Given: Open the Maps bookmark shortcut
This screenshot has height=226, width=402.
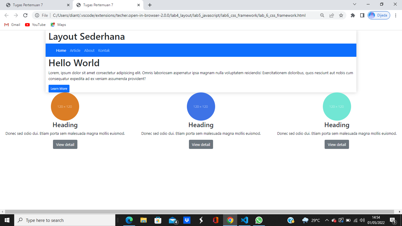Looking at the screenshot, I should tap(58, 25).
